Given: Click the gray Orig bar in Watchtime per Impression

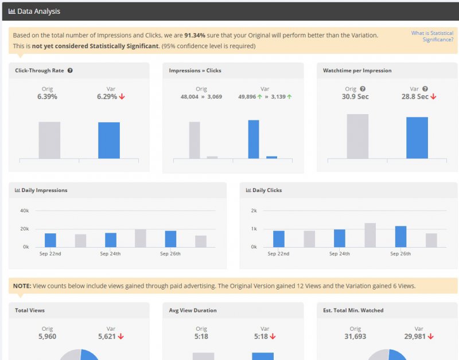Looking at the screenshot, I should (x=357, y=136).
